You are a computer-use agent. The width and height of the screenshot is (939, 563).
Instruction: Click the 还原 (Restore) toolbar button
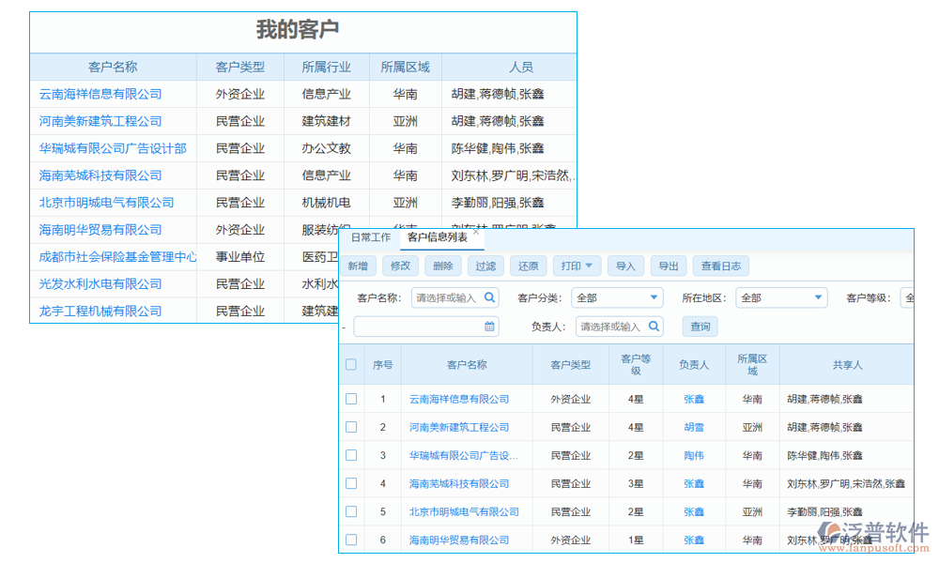pyautogui.click(x=528, y=266)
